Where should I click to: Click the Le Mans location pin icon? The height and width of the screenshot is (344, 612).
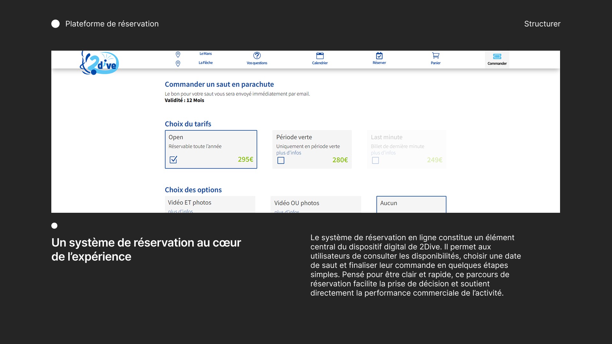coord(178,54)
